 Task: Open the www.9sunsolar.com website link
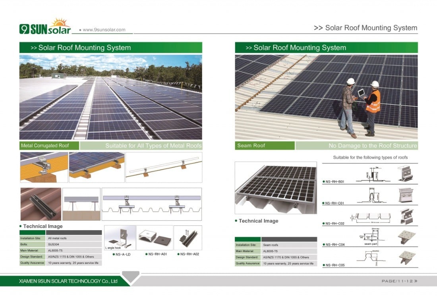104,30
